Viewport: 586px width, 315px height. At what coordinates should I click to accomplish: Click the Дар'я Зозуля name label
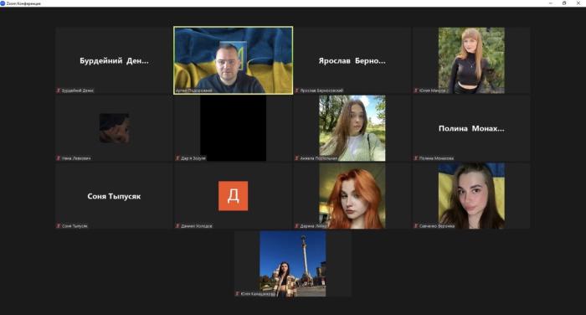pos(193,158)
